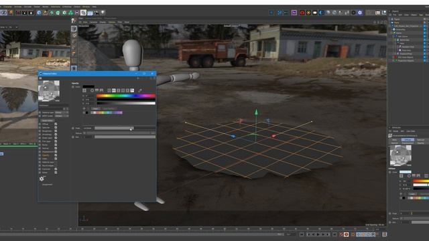Adjust the Mix strength slider in Material Editor
The image size is (429, 241).
coord(125,137)
